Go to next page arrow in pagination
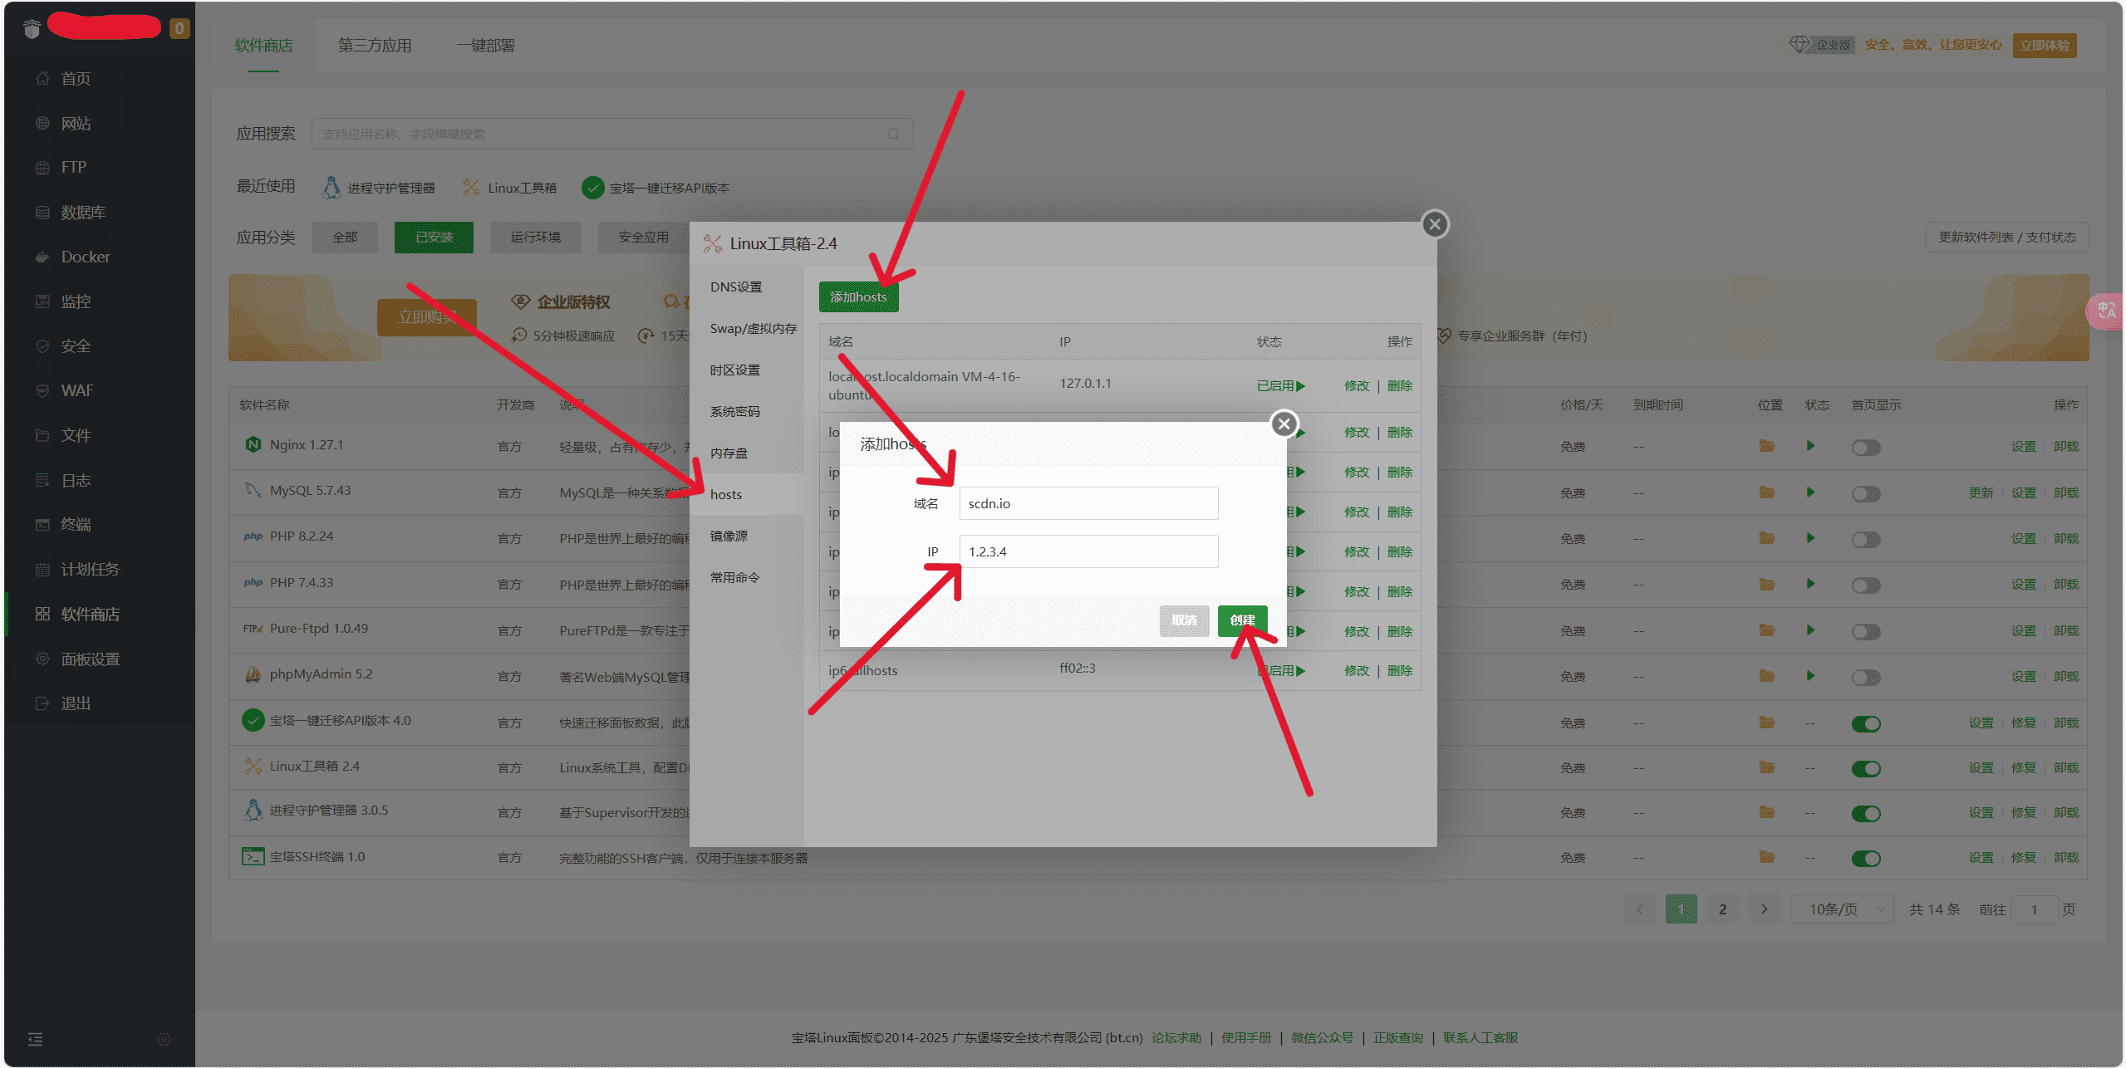Viewport: 2126px width, 1068px height. (1764, 909)
